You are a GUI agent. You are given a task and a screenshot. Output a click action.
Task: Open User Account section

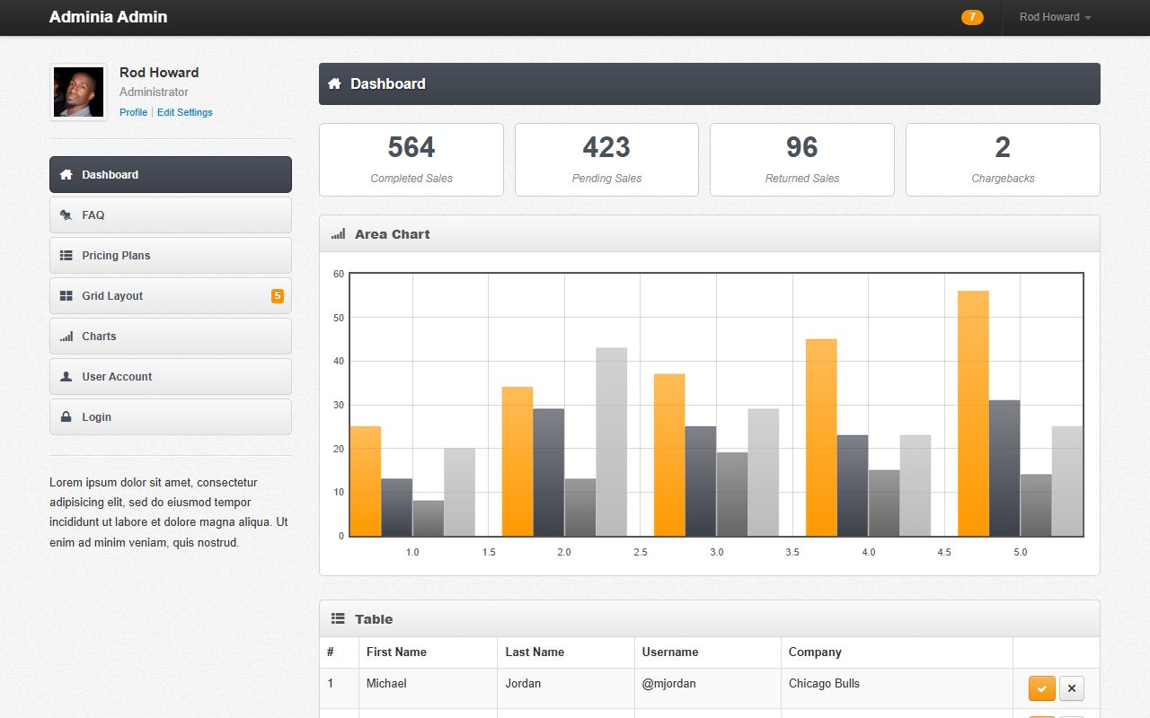171,377
